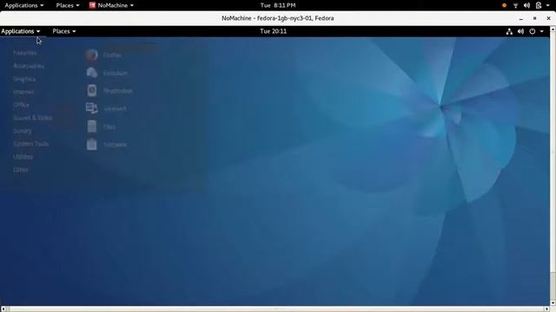
Task: Open the Evolution mail app icon
Action: coord(92,73)
